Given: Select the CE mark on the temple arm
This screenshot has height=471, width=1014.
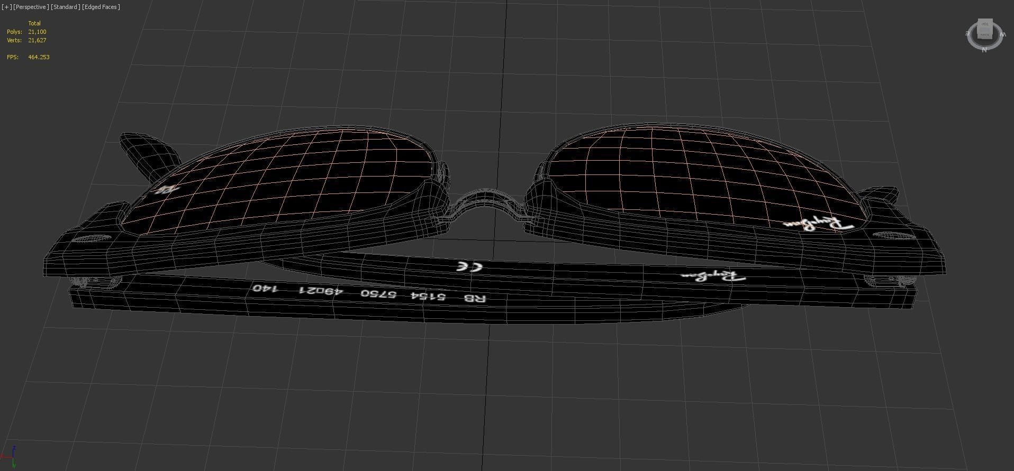Looking at the screenshot, I should 469,267.
